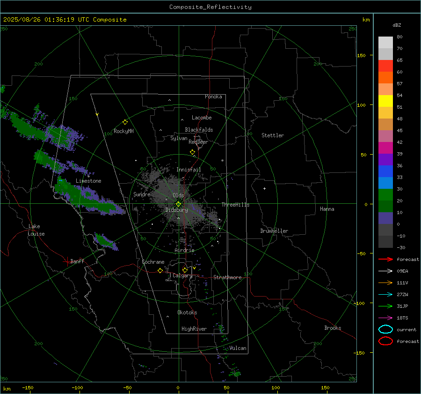421x394 pixels.
Task: Click the cyan current ellipse legend icon
Action: click(385, 329)
